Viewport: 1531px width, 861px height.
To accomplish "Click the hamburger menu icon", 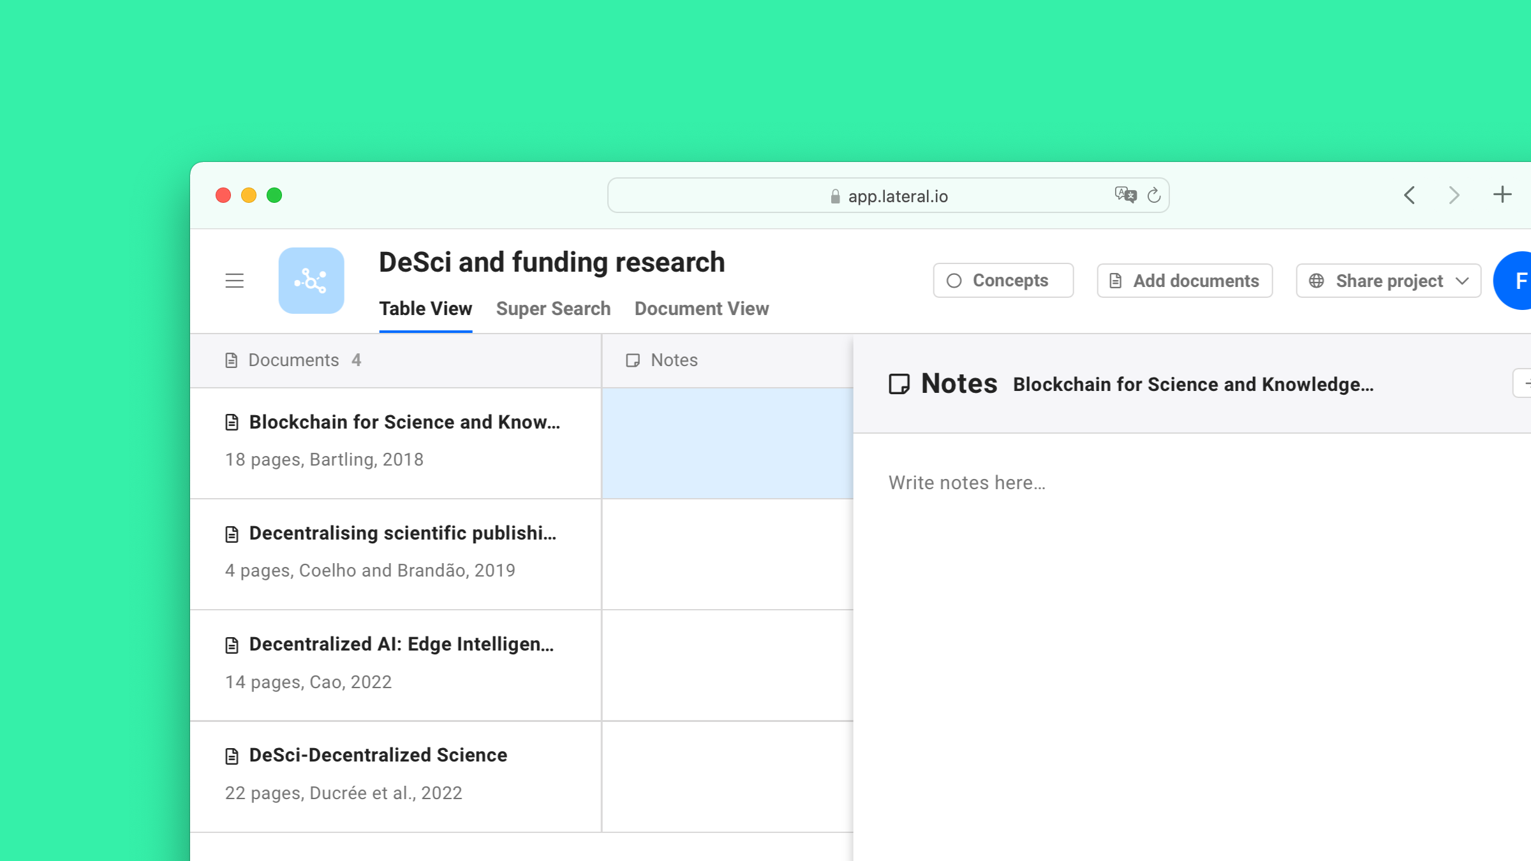I will click(x=233, y=279).
